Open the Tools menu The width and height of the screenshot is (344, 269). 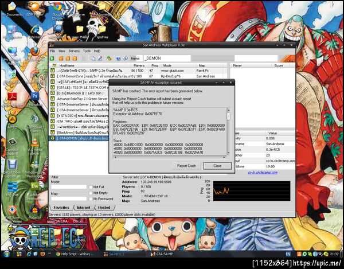point(87,51)
